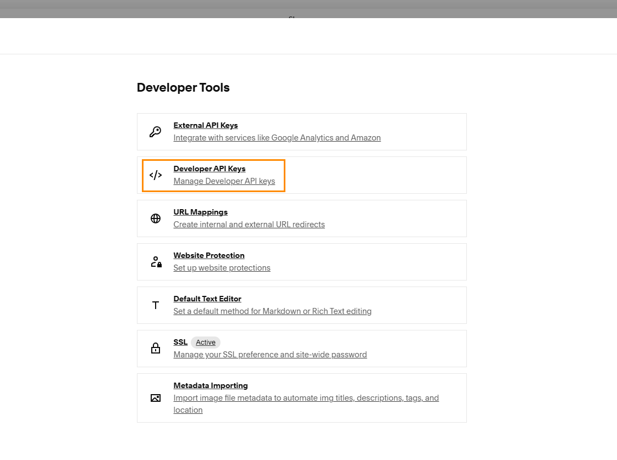Click the code brackets icon for Developer API Keys
The width and height of the screenshot is (617, 460).
[x=156, y=175]
